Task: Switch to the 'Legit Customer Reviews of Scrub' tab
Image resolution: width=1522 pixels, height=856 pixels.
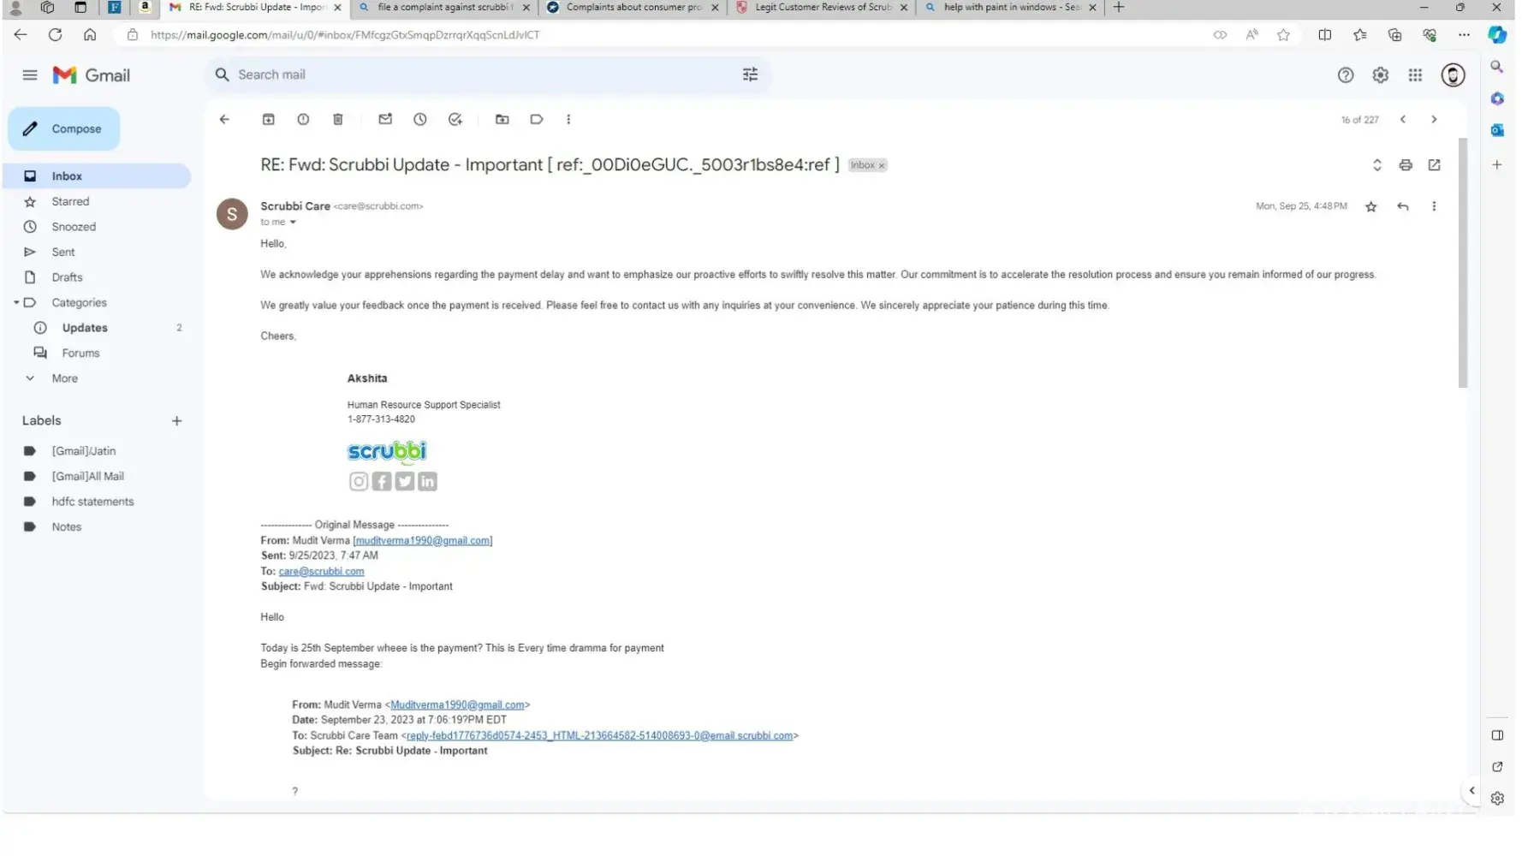Action: click(x=823, y=8)
